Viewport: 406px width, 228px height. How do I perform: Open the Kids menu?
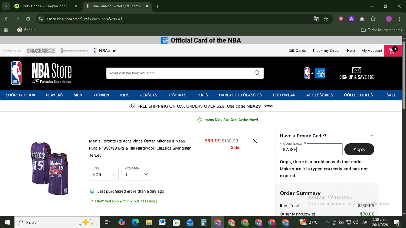point(125,95)
